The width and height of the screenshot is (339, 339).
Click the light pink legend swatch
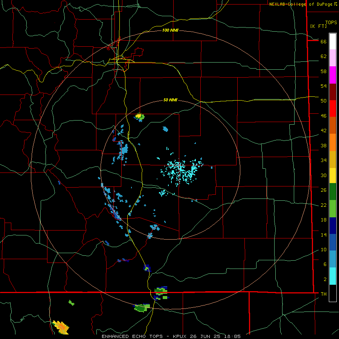[x=333, y=58]
